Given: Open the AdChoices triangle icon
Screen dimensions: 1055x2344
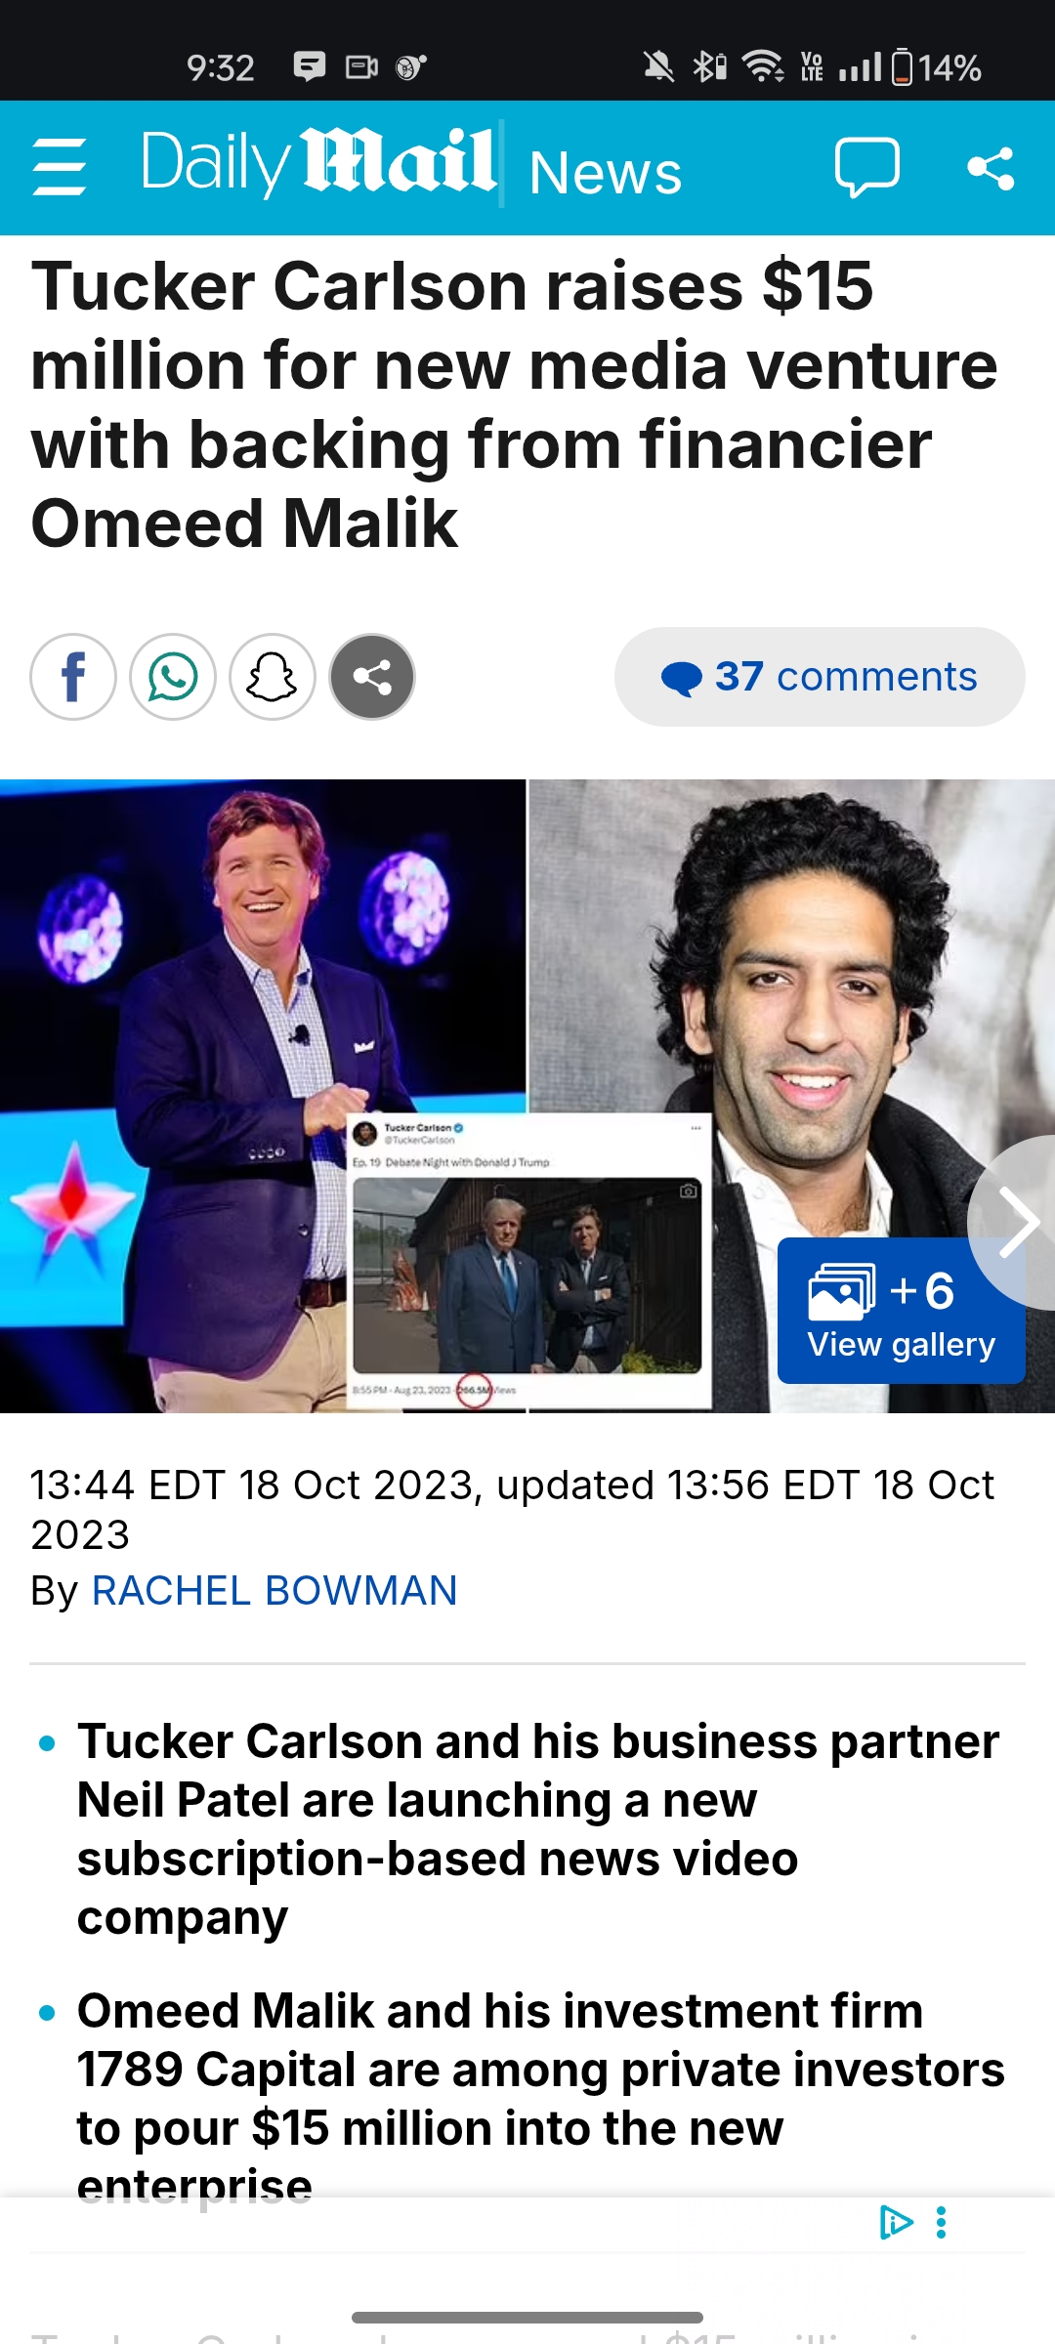Looking at the screenshot, I should (896, 2222).
